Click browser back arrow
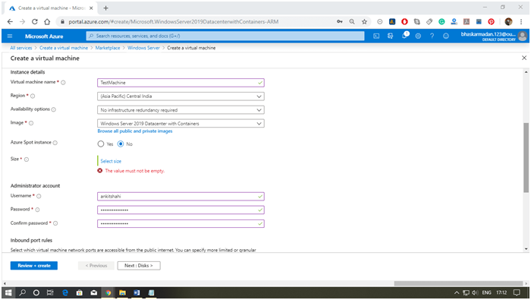Screen dimensions: 531x300 10,22
